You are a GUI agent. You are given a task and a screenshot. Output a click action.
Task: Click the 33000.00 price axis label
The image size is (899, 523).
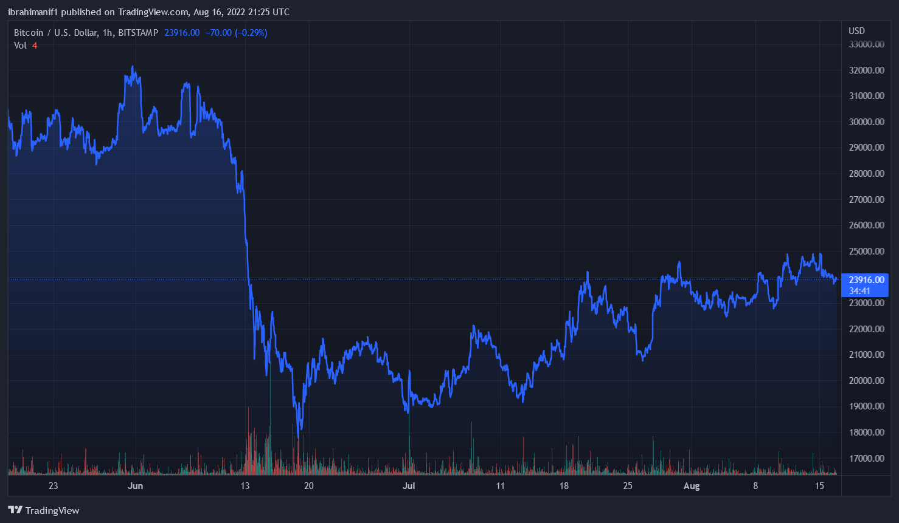pyautogui.click(x=866, y=44)
